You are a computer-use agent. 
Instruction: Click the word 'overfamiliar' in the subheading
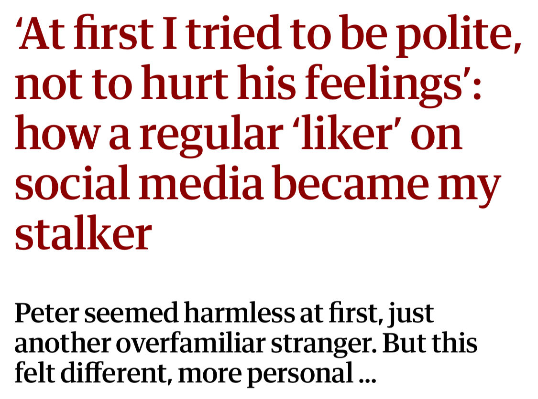[x=190, y=343]
